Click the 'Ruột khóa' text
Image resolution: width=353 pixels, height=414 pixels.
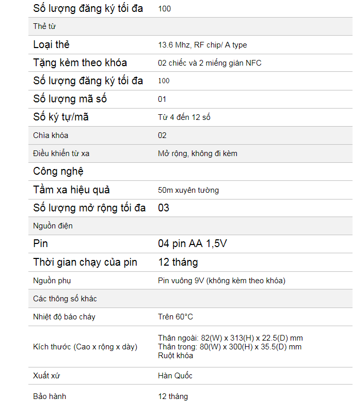[x=175, y=356]
